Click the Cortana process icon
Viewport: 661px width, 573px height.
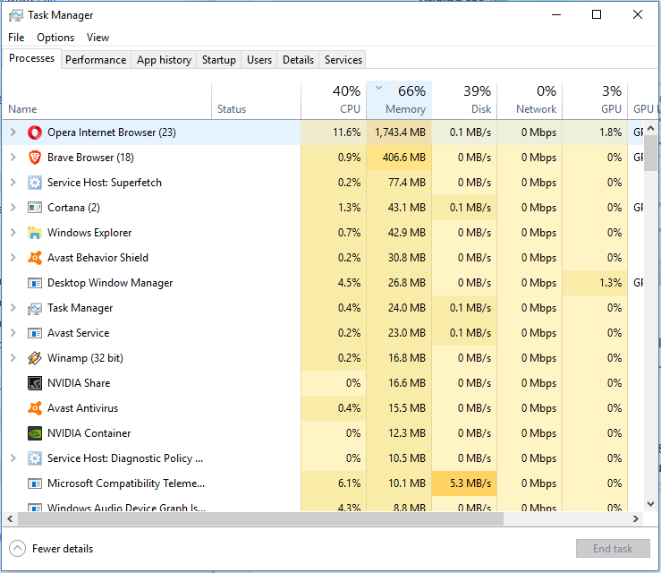[x=35, y=208]
